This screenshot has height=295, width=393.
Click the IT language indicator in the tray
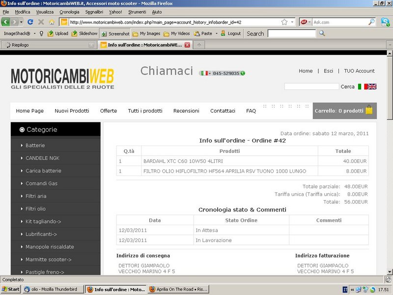point(345,290)
